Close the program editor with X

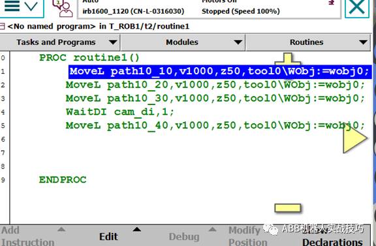pyautogui.click(x=357, y=8)
